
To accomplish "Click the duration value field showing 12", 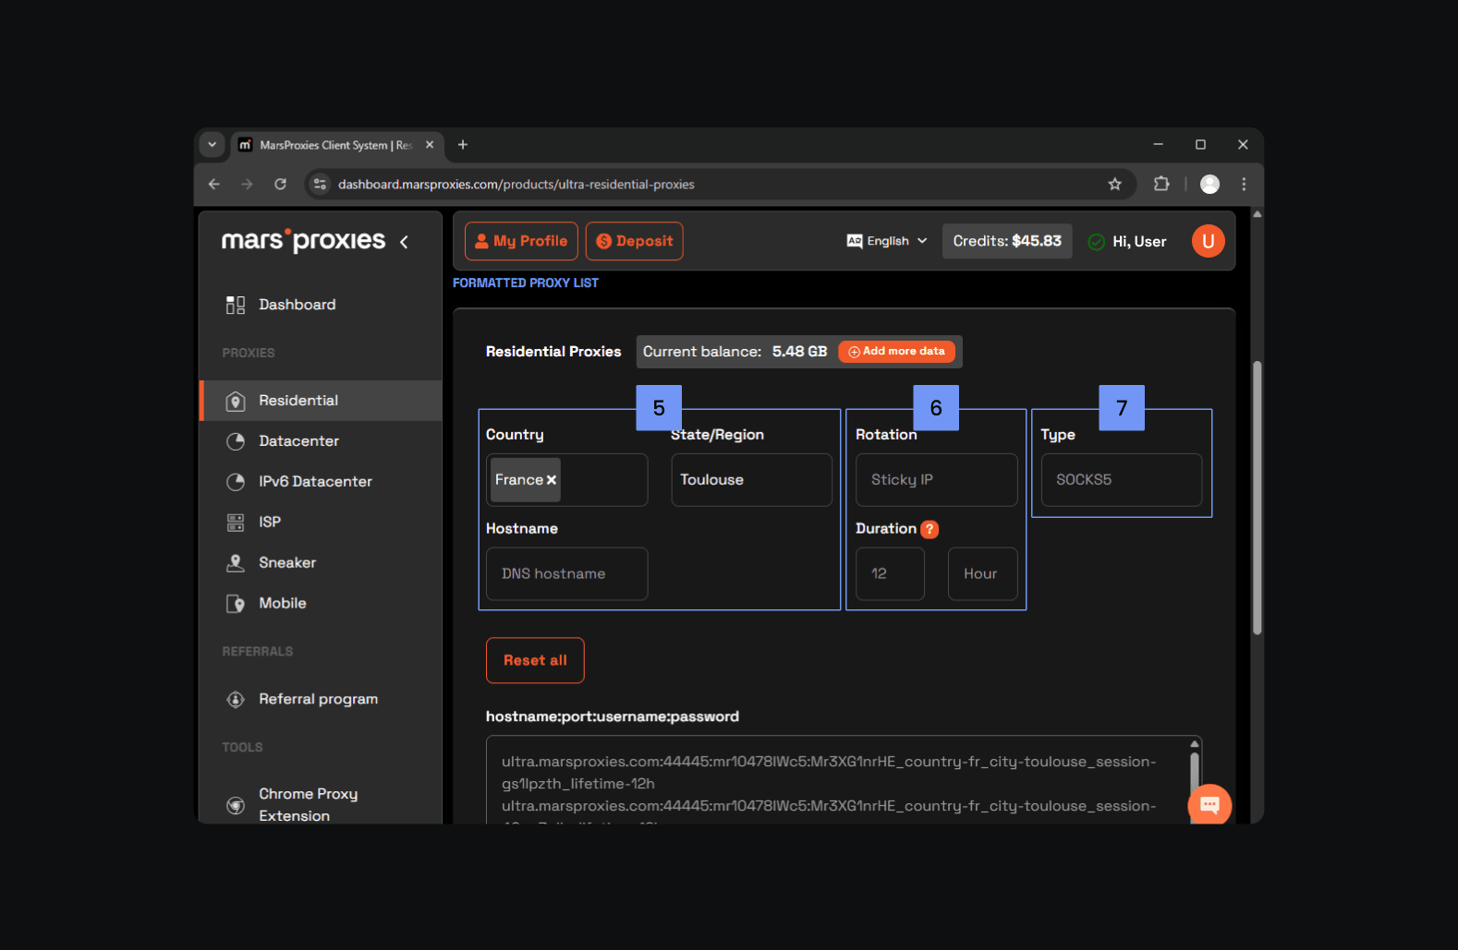I will coord(891,574).
